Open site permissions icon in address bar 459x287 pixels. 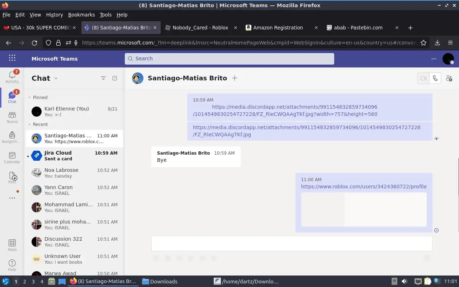68,43
